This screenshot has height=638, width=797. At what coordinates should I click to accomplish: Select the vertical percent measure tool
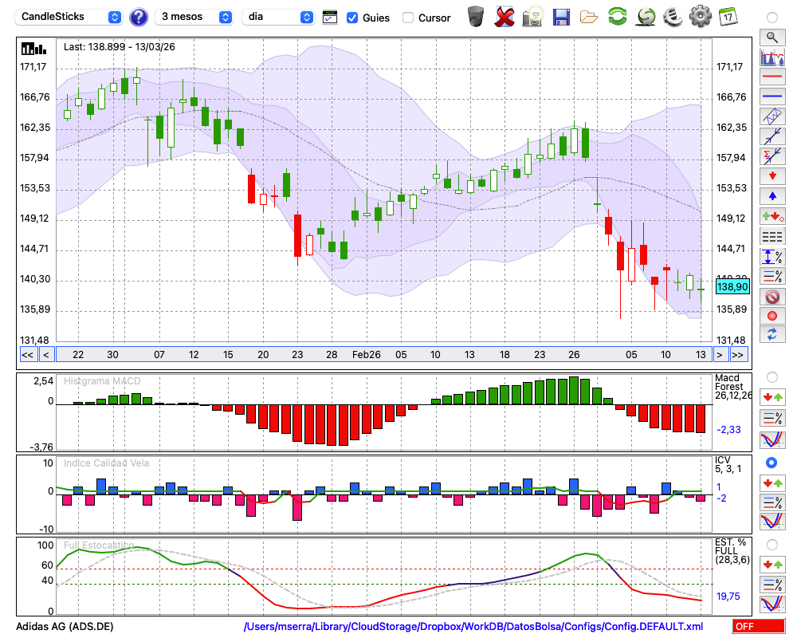click(772, 257)
